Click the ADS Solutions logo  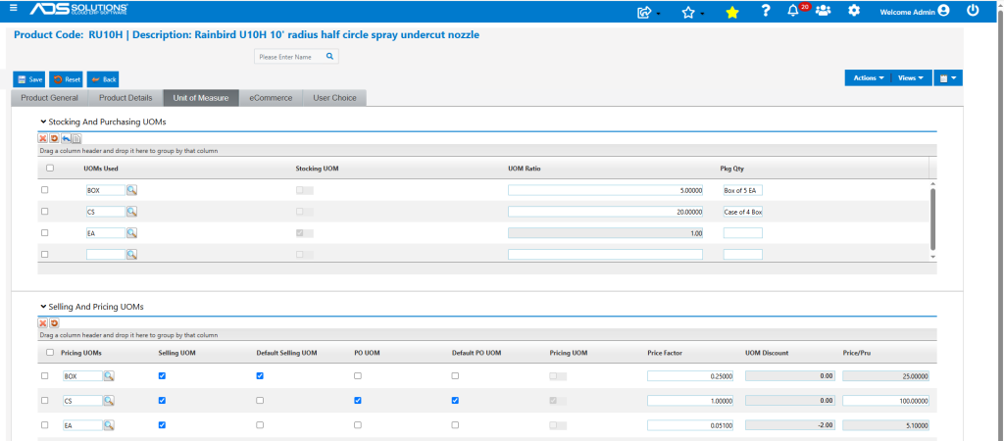point(78,10)
